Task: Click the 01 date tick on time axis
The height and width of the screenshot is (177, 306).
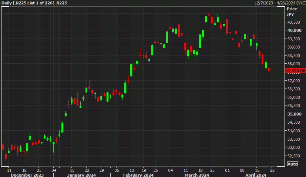Action: point(227,170)
